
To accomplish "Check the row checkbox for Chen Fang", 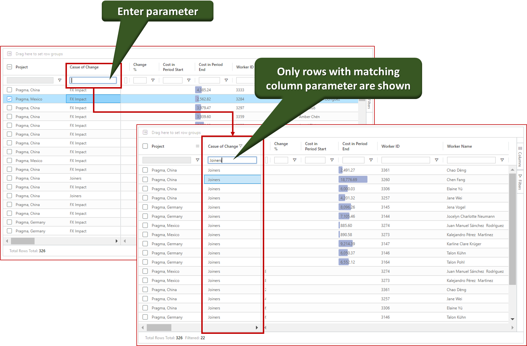I will [x=145, y=180].
